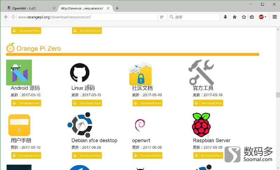Open the Android 源码 Nougat icon
Screen dimensions: 280x170
tap(19, 72)
